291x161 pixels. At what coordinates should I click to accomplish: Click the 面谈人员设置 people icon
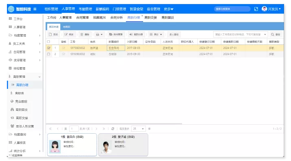(x=12, y=126)
